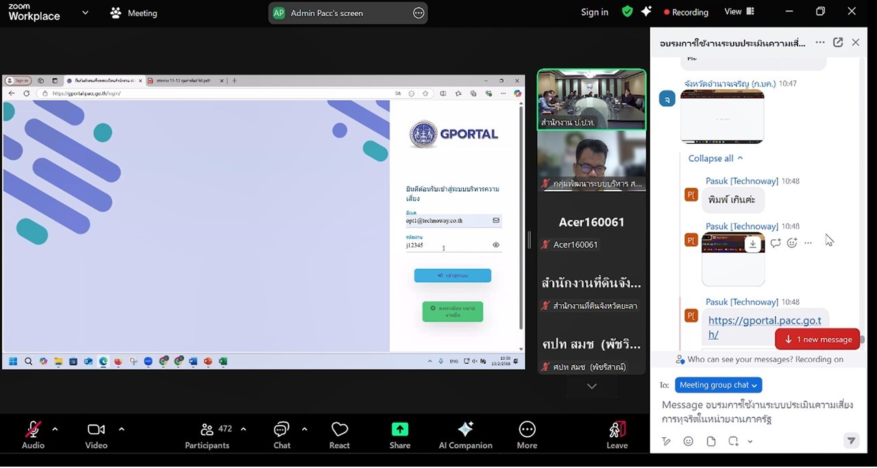Viewport: 877px width, 468px height.
Task: Send the chat message
Action: (x=851, y=441)
